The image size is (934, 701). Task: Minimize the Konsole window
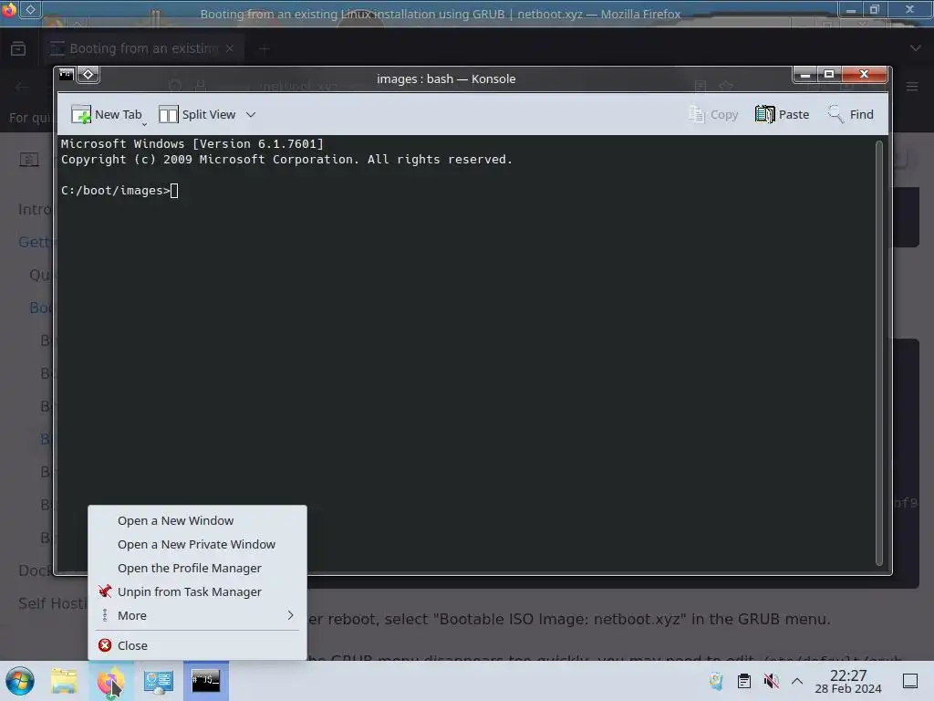[x=804, y=75]
